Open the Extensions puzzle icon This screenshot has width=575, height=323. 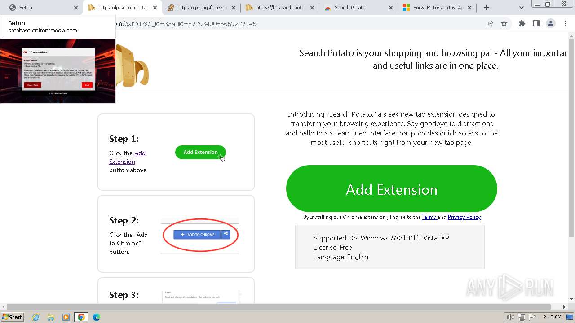[522, 24]
